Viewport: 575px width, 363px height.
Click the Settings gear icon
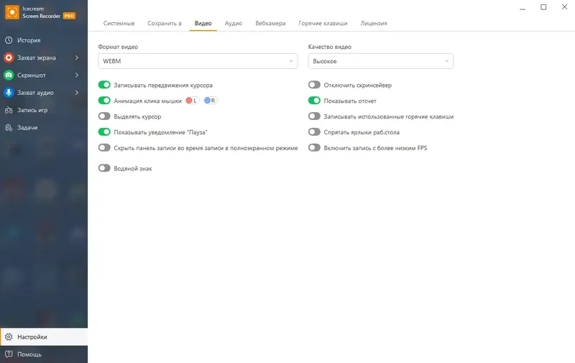pyautogui.click(x=9, y=336)
